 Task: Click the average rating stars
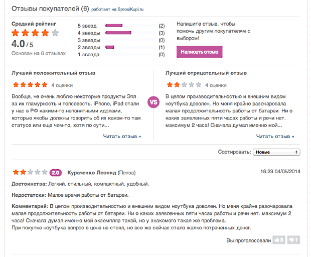click(35, 33)
